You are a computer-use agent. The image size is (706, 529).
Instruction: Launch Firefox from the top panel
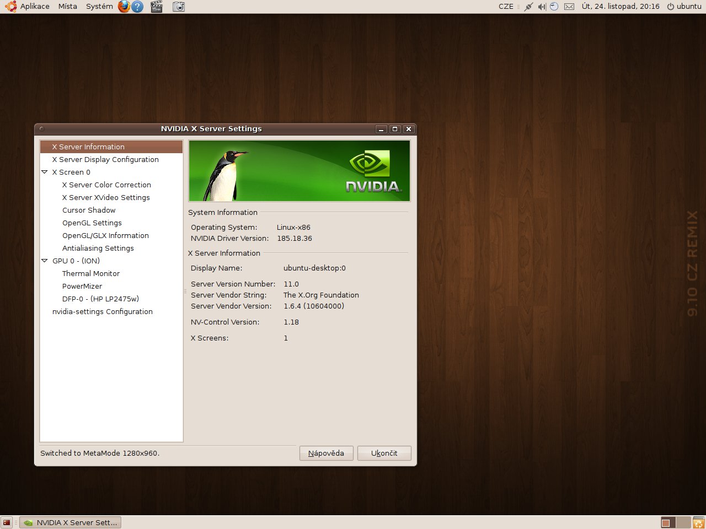point(124,7)
